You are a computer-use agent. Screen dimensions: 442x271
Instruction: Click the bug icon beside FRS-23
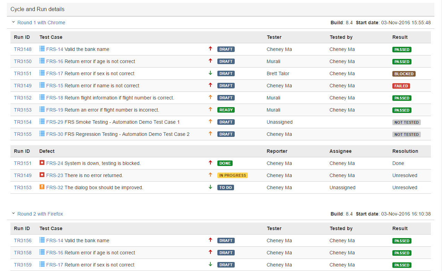(x=42, y=175)
